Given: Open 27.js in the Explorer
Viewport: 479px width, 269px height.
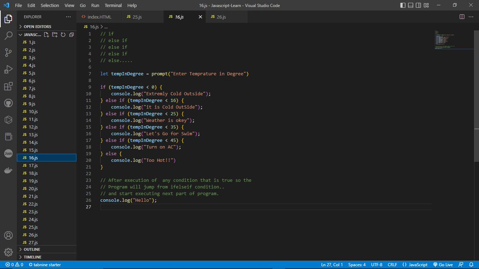Looking at the screenshot, I should point(47,243).
